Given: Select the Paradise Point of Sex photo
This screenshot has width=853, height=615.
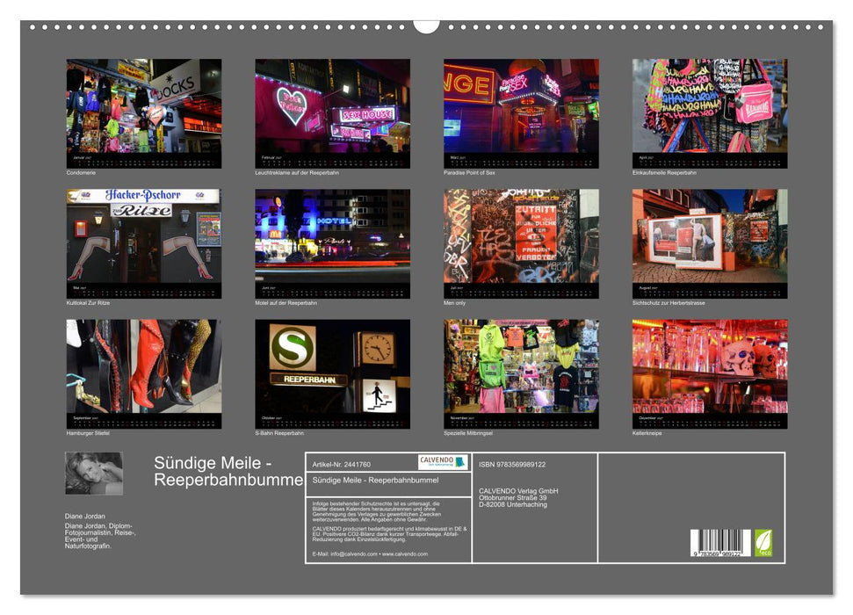Looking at the screenshot, I should pos(521,113).
